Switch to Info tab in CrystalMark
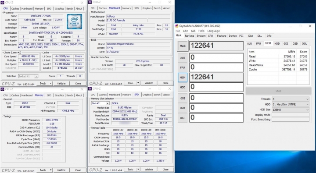 pyautogui.click(x=269, y=36)
